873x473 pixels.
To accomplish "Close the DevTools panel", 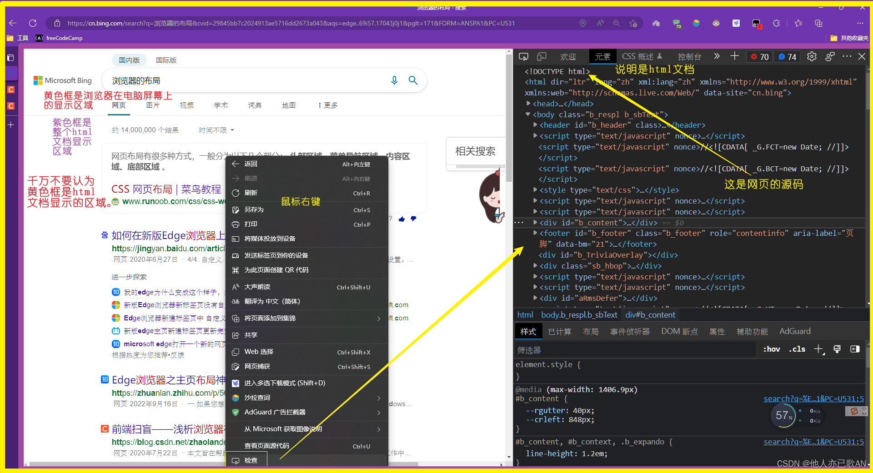I will (862, 56).
